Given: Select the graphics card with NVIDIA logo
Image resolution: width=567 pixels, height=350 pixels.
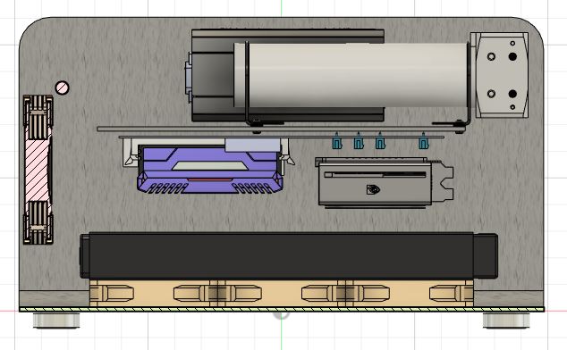Looking at the screenshot, I should pos(384,183).
